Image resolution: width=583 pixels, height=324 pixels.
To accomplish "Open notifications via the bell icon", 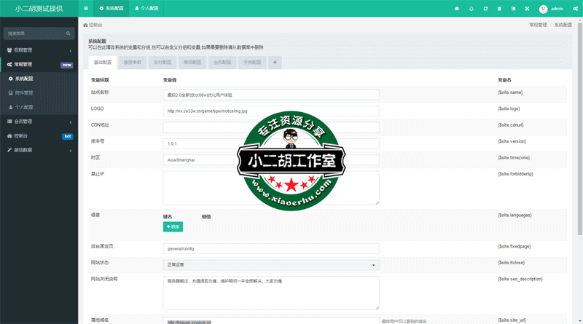I will pyautogui.click(x=471, y=9).
